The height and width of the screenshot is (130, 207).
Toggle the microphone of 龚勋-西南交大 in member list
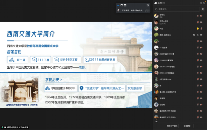(x=198, y=35)
